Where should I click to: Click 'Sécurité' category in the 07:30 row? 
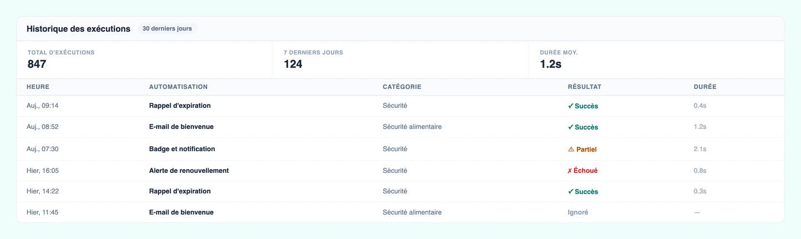pyautogui.click(x=395, y=149)
